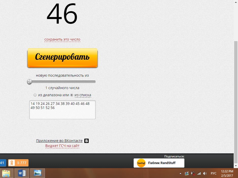Click the power/battery tray icon
Image resolution: width=238 pixels, height=178 pixels.
click(x=193, y=173)
